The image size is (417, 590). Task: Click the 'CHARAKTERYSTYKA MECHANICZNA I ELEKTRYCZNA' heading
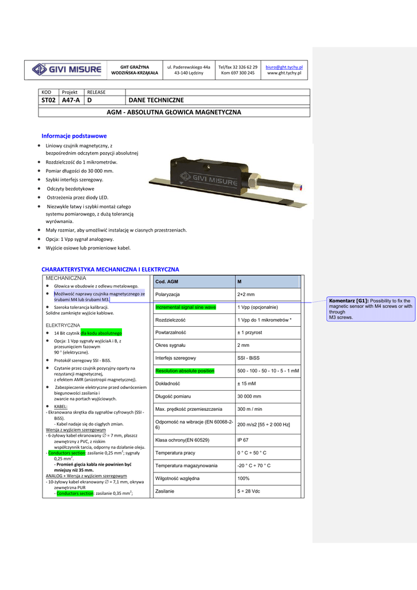110,269
